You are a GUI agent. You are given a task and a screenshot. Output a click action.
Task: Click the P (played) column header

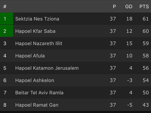click(114, 7)
